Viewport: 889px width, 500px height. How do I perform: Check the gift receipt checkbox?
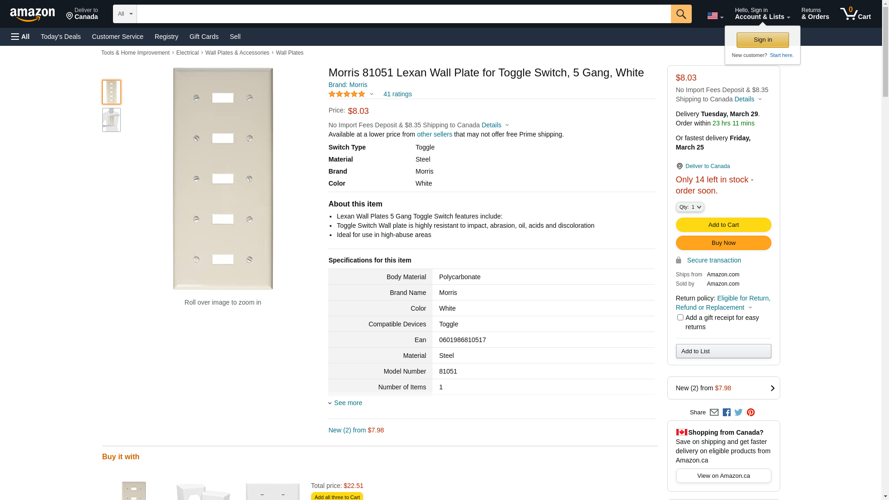click(x=680, y=318)
